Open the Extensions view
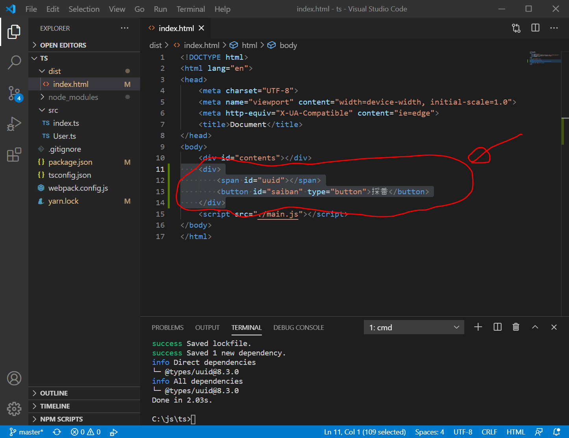The image size is (569, 438). (14, 155)
